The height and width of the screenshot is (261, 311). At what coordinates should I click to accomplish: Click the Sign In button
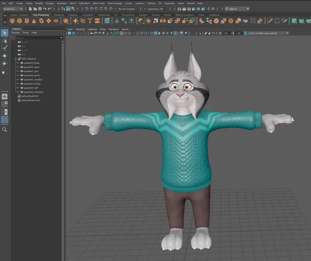[237, 9]
